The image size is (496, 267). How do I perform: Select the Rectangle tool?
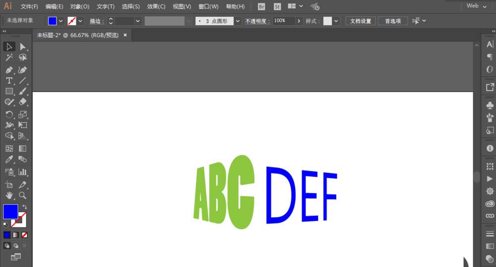coord(9,91)
